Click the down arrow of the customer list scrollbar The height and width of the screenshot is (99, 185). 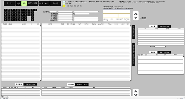tap(40, 80)
